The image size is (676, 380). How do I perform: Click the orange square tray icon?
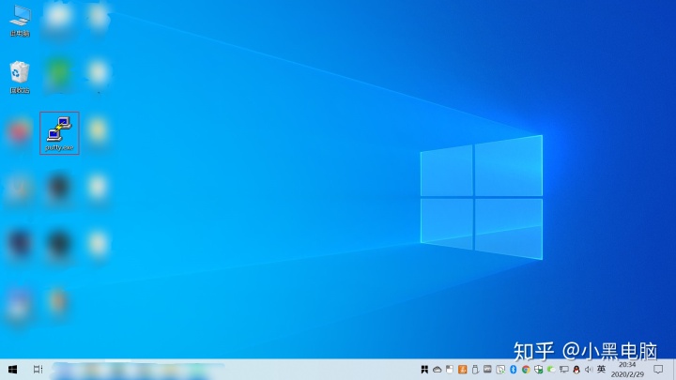(463, 370)
